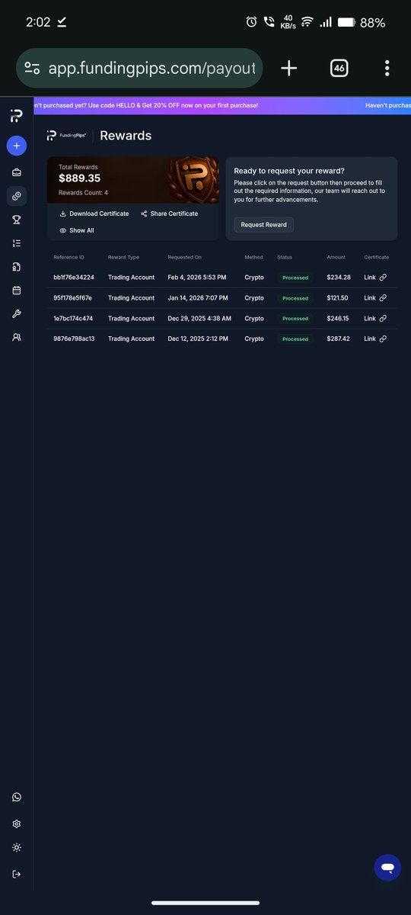The height and width of the screenshot is (915, 411).
Task: Click the Requested On column header
Action: click(x=185, y=257)
